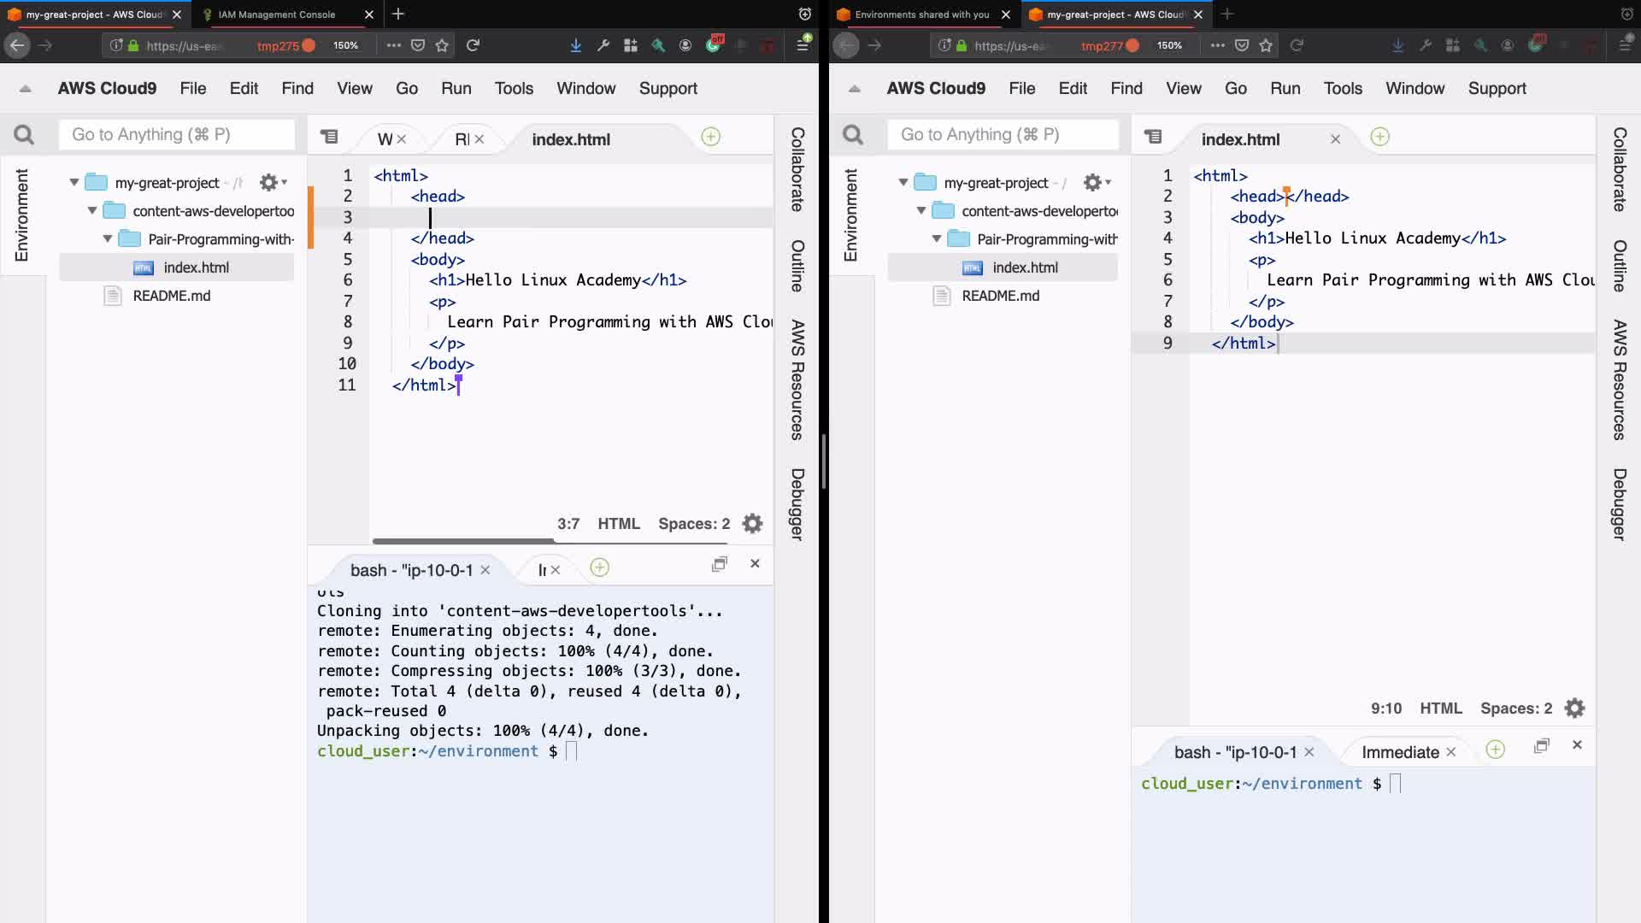Open right editor status bar settings gear
The width and height of the screenshot is (1641, 923).
click(1574, 708)
